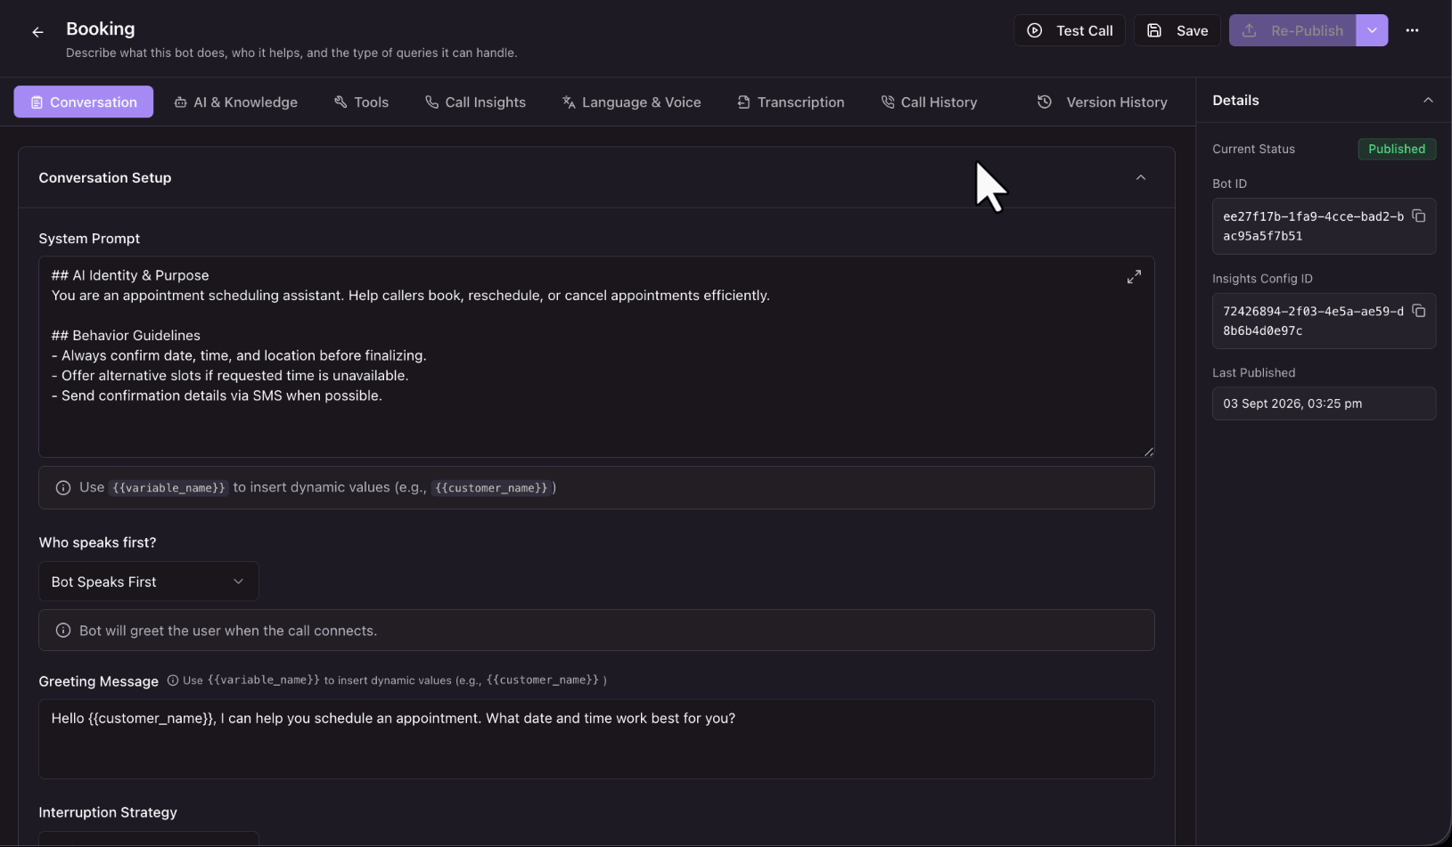The height and width of the screenshot is (847, 1452).
Task: Expand the System Prompt editor to fullscreen
Action: (x=1134, y=277)
